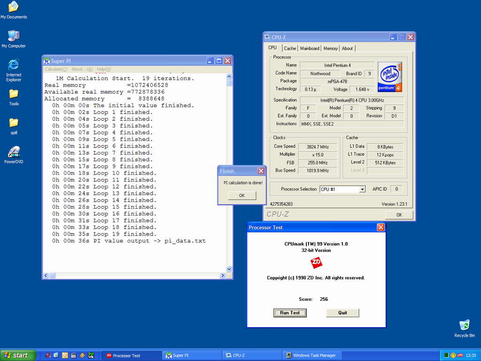Click the Code Name field Northwood
481x361 pixels.
click(320, 73)
